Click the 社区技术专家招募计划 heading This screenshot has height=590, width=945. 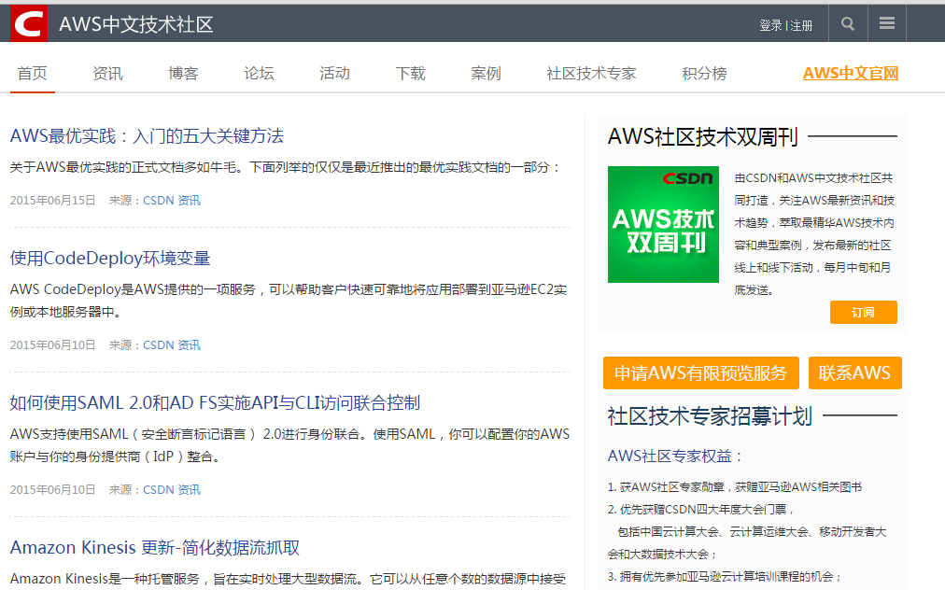click(710, 415)
